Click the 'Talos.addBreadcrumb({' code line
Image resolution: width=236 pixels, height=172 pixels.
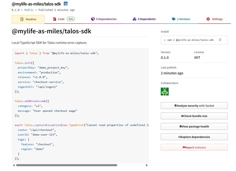(x=32, y=101)
